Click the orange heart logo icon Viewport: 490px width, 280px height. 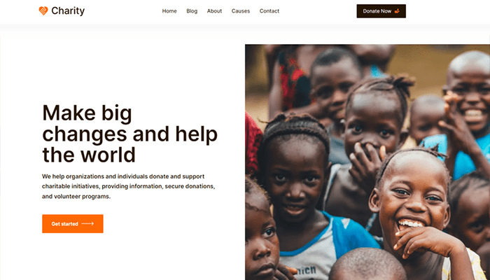(43, 11)
